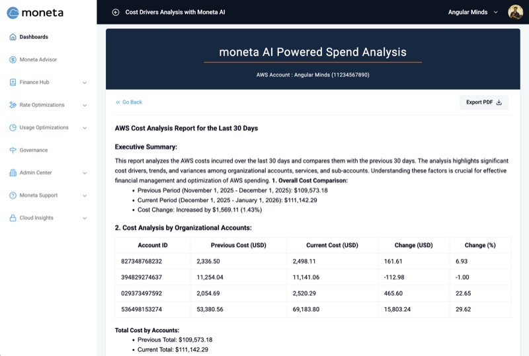Select the Finance Hub menu item
The height and width of the screenshot is (356, 529).
click(48, 83)
